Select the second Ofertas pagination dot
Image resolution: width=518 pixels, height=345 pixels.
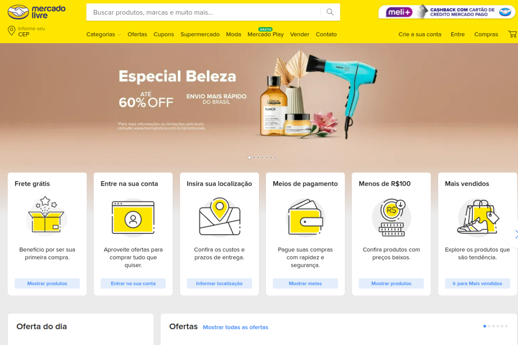tap(489, 326)
